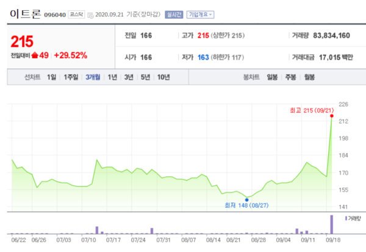Click the 시가 value 166
This screenshot has width=366, height=252.
pos(146,57)
